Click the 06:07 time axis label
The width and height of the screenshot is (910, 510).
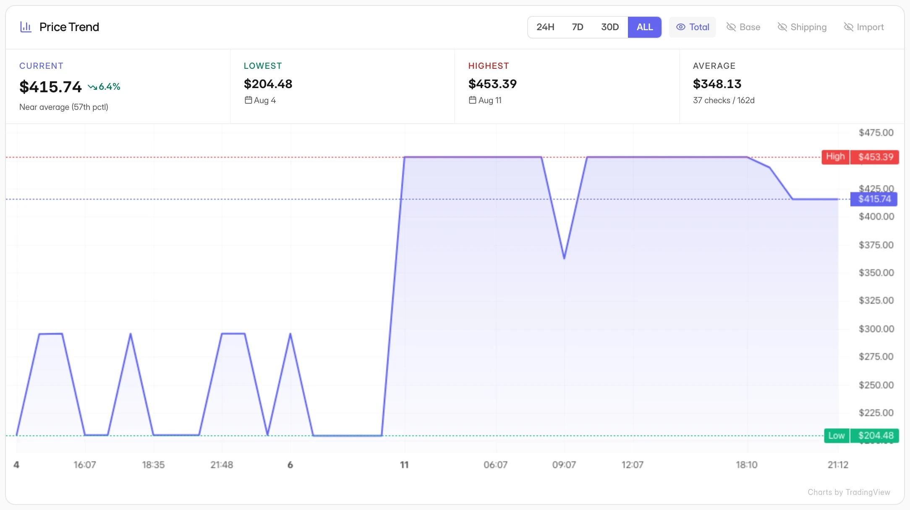[x=495, y=465]
